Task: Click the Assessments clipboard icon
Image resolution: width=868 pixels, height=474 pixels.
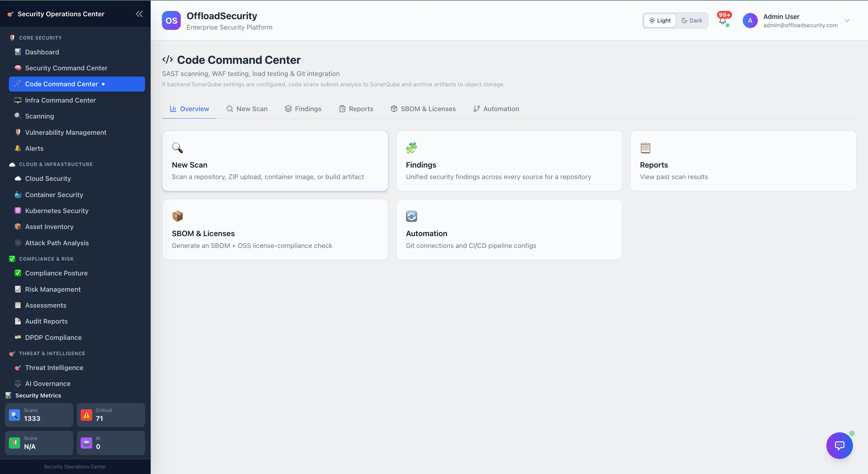Action: click(18, 306)
